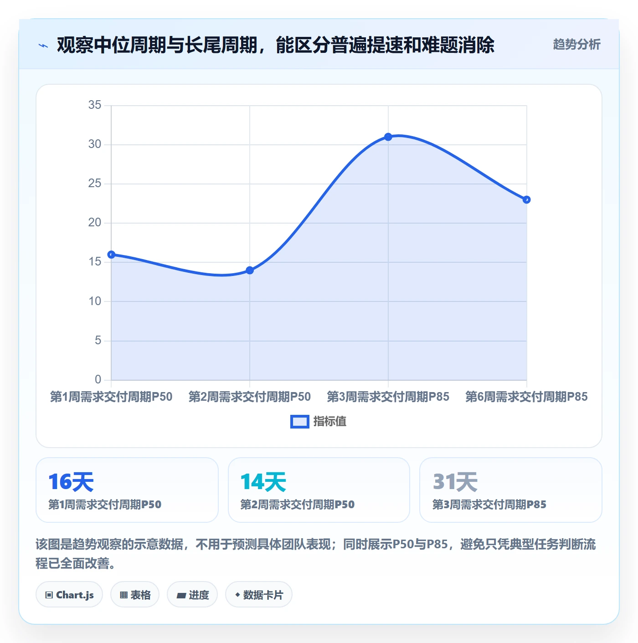Click x-axis label 第3周需求交付周期P85 under chart
Viewport: 638px width, 643px height.
click(x=388, y=397)
